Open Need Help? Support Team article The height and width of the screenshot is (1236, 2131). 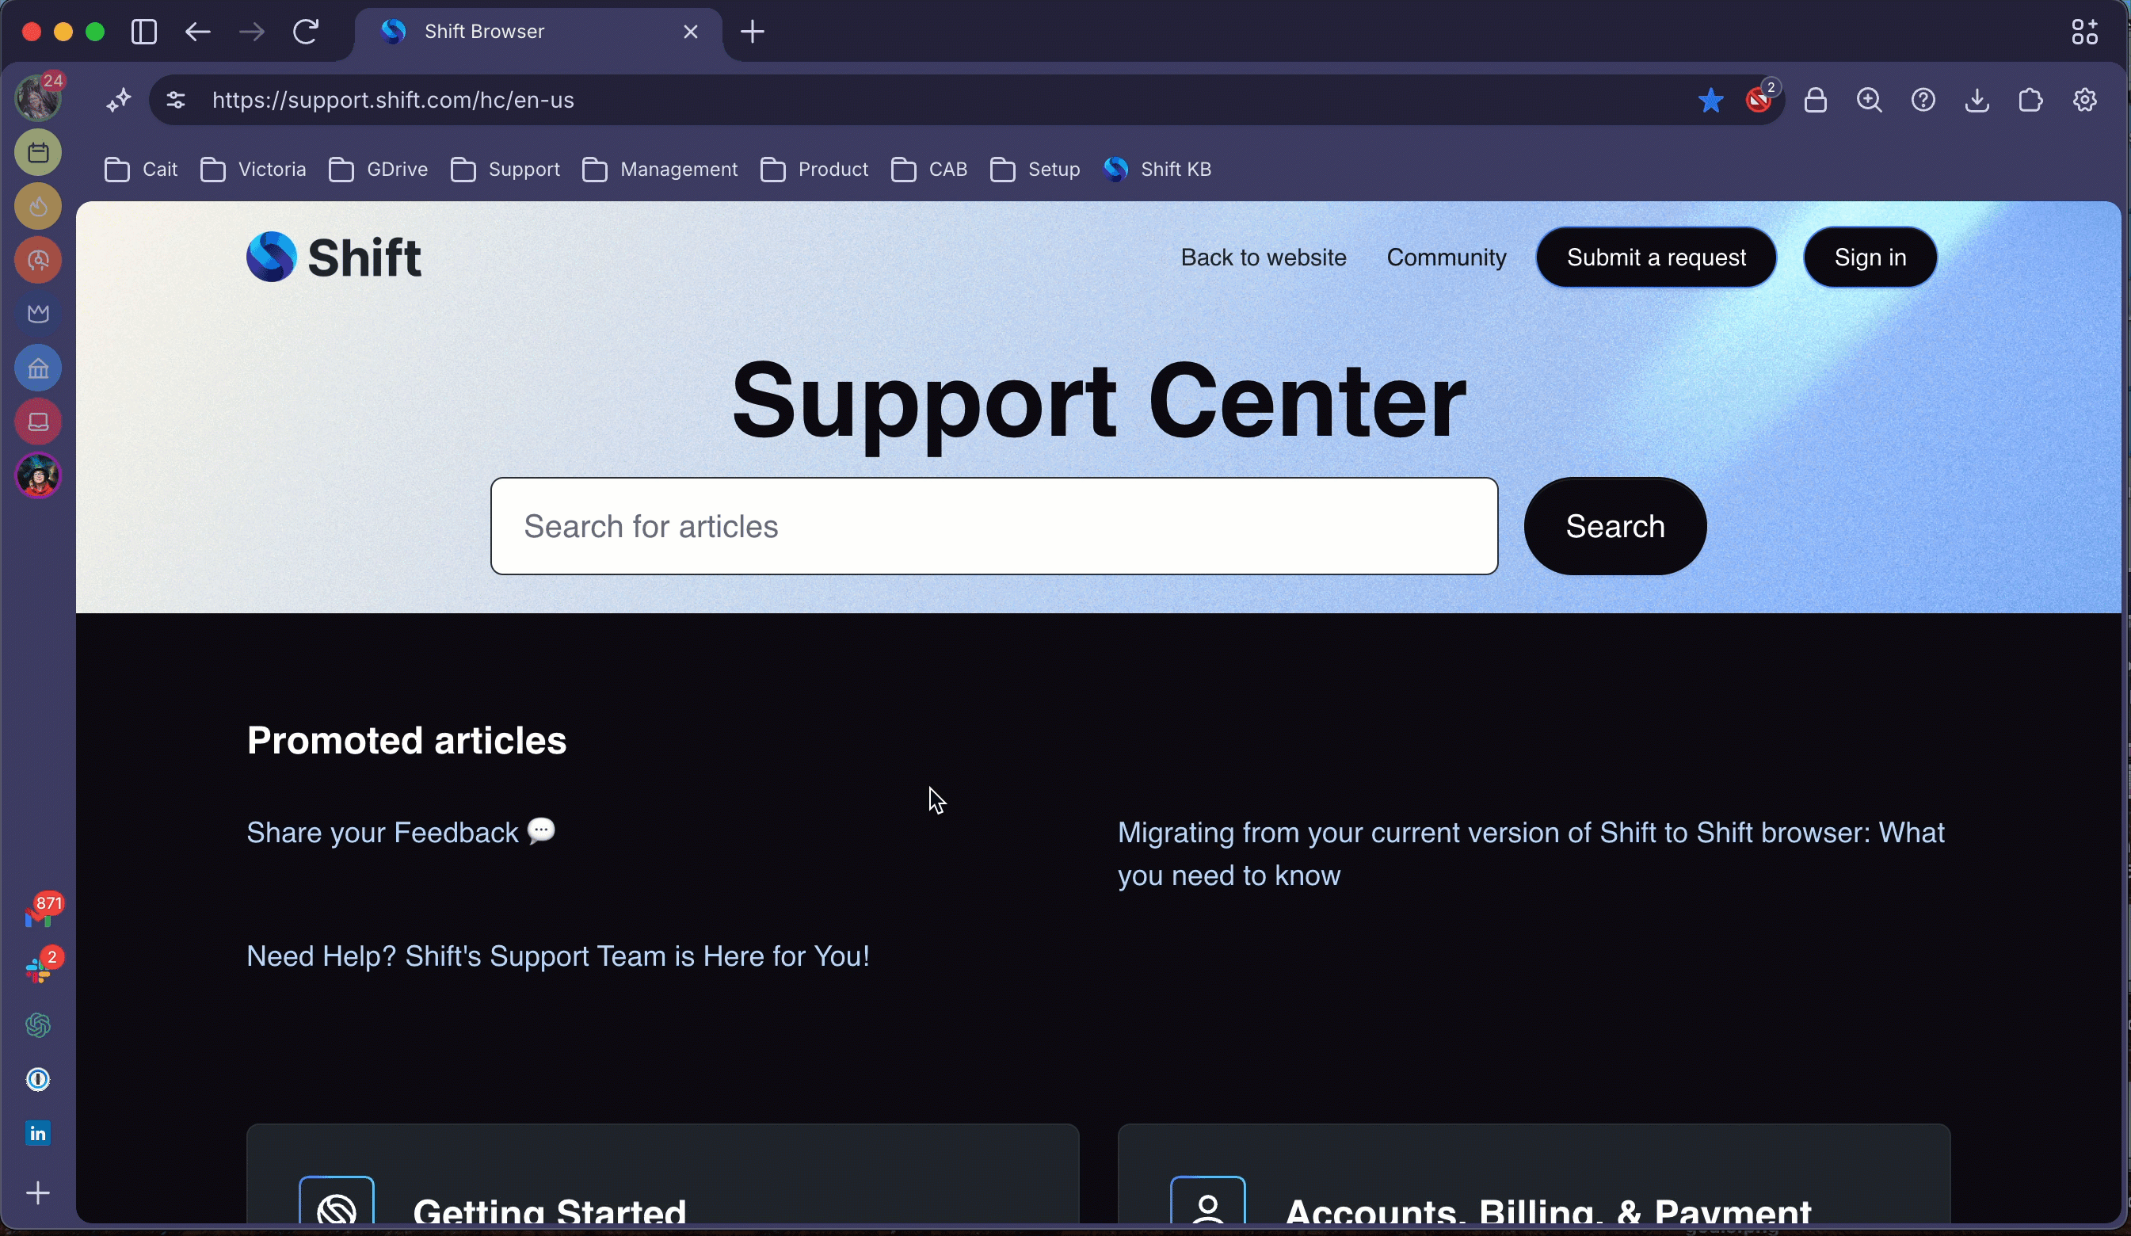(557, 956)
